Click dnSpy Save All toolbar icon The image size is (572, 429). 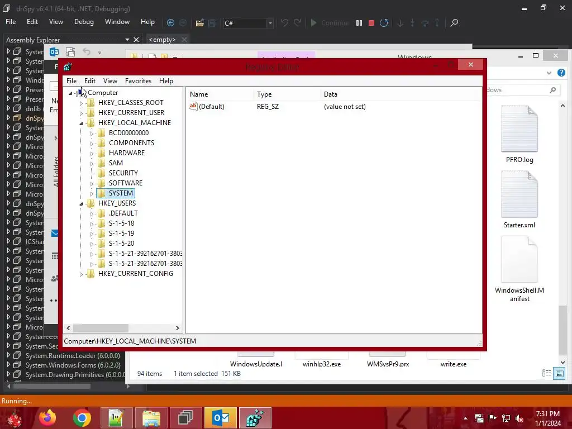pos(212,23)
